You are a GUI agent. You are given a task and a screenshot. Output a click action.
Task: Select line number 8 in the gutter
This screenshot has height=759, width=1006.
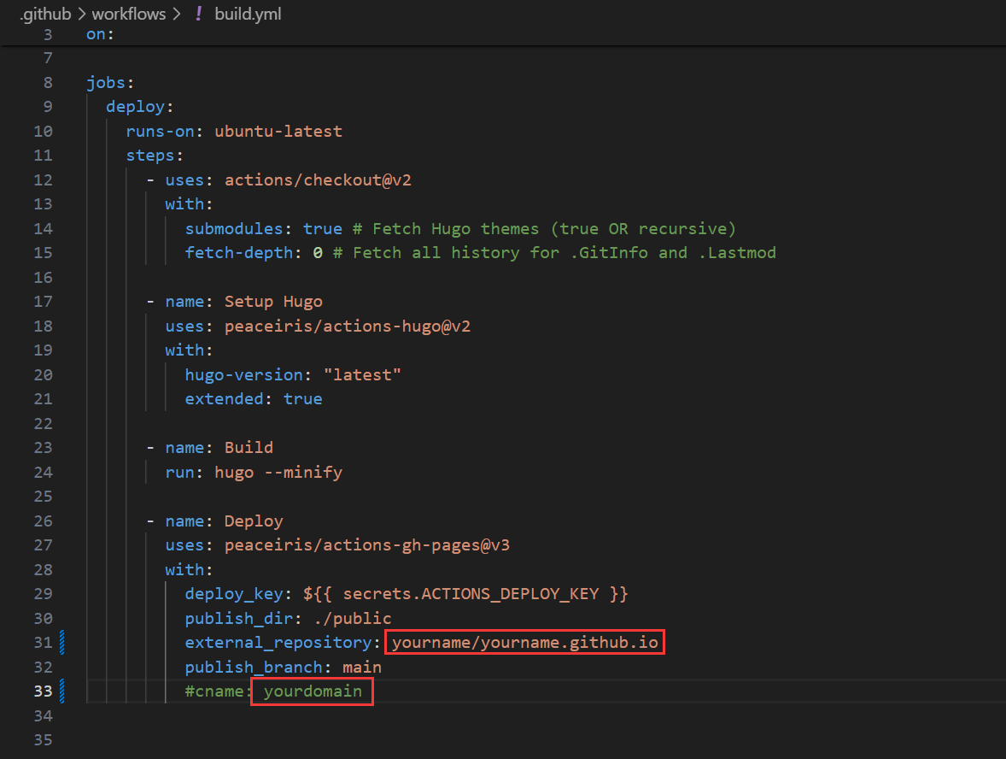pyautogui.click(x=47, y=83)
